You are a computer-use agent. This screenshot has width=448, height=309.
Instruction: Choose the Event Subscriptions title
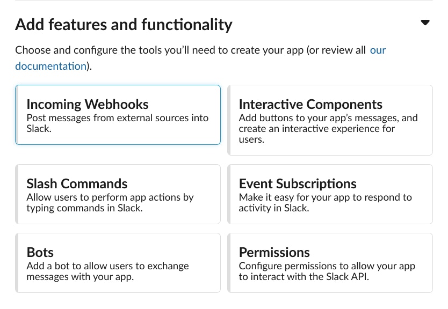pos(298,183)
